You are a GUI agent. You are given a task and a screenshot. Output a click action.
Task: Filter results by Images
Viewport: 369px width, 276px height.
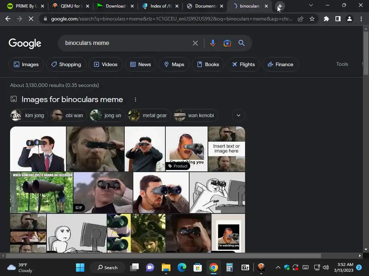(26, 64)
